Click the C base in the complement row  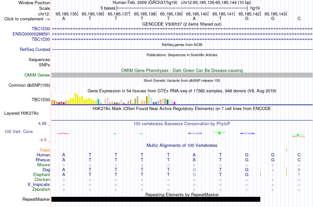299,18
